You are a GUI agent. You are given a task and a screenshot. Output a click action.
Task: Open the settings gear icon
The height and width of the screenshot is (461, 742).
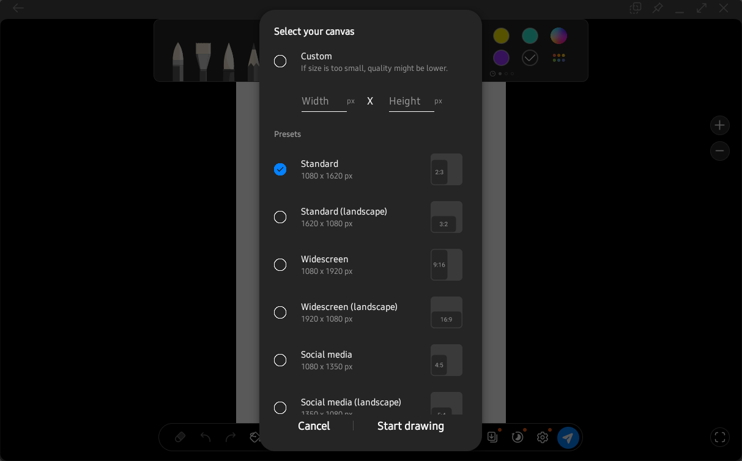point(542,437)
